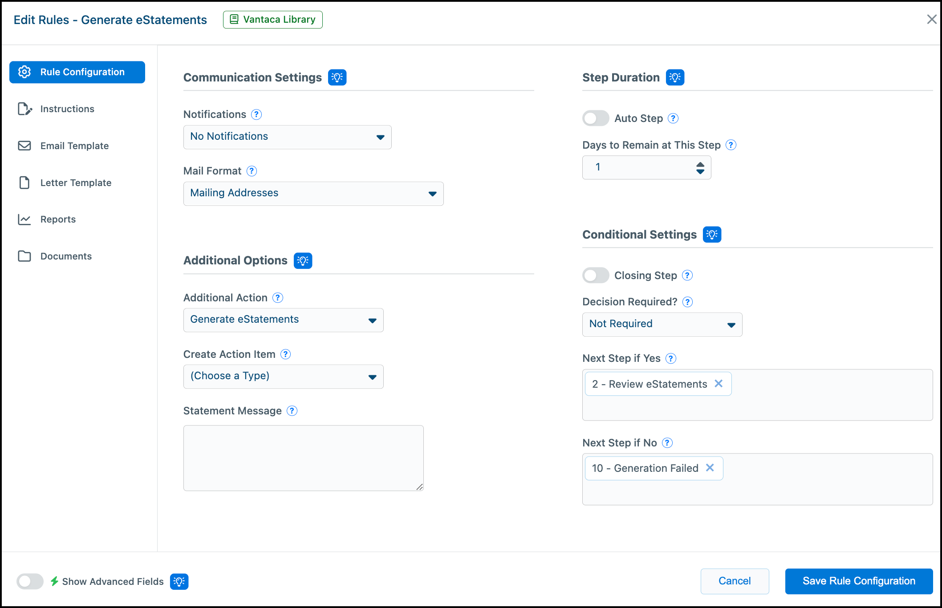This screenshot has height=608, width=942.
Task: Toggle the Auto Step switch
Action: pyautogui.click(x=596, y=118)
